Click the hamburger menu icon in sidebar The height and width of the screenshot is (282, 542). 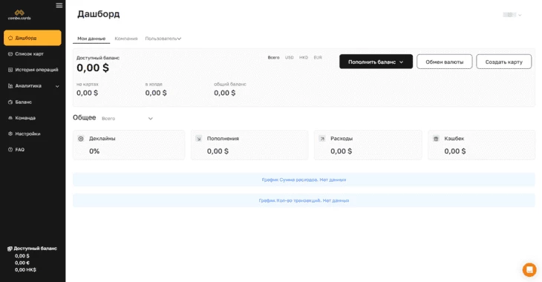59,5
